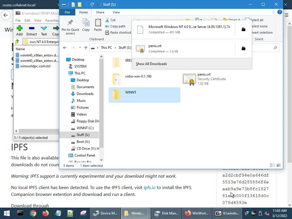Click the Paste ribbon icon
Viewport: 292px width, 219px height.
[x=98, y=25]
